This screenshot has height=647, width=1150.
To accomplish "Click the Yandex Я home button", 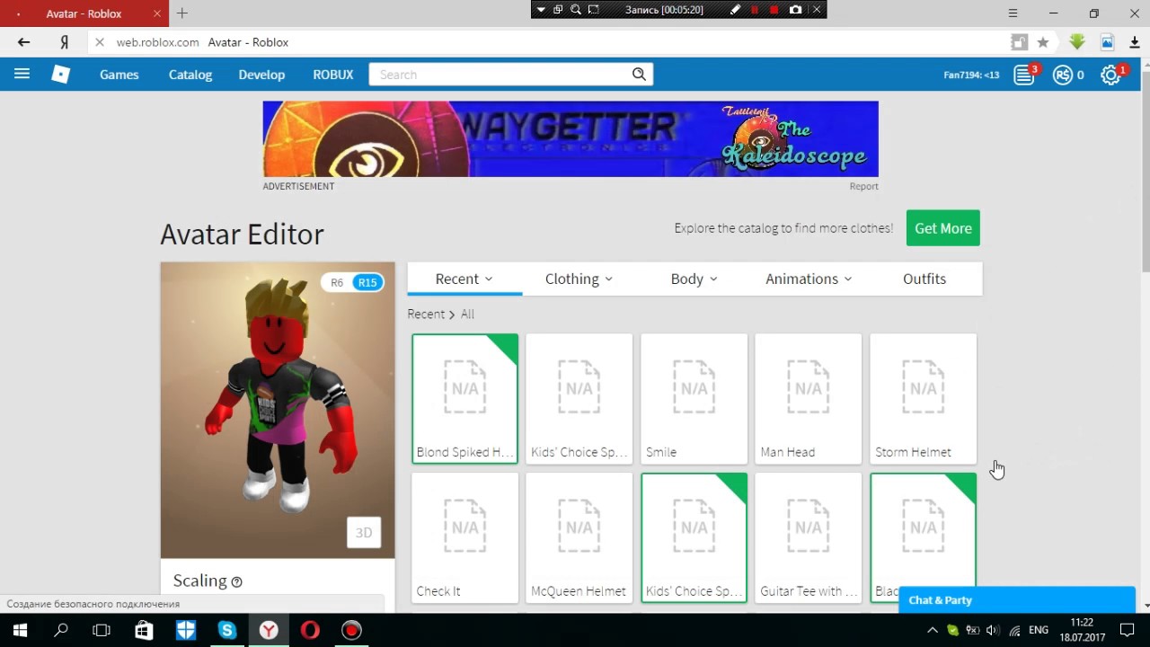I will click(x=64, y=42).
